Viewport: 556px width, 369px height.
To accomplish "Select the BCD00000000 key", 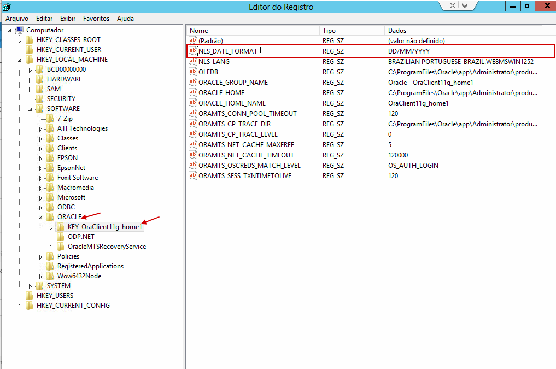I will pyautogui.click(x=66, y=69).
